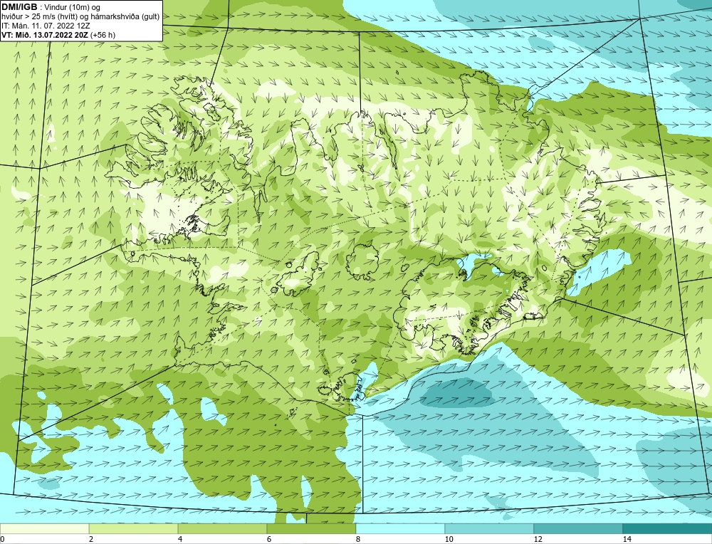Image resolution: width=712 pixels, height=544 pixels.
Task: Click the pale teal 10–12 legend swatch
Action: [490, 528]
